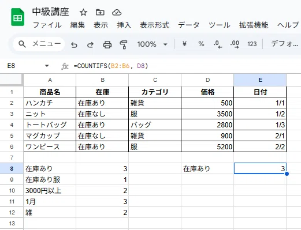Select the date cell 1/3

pos(260,125)
